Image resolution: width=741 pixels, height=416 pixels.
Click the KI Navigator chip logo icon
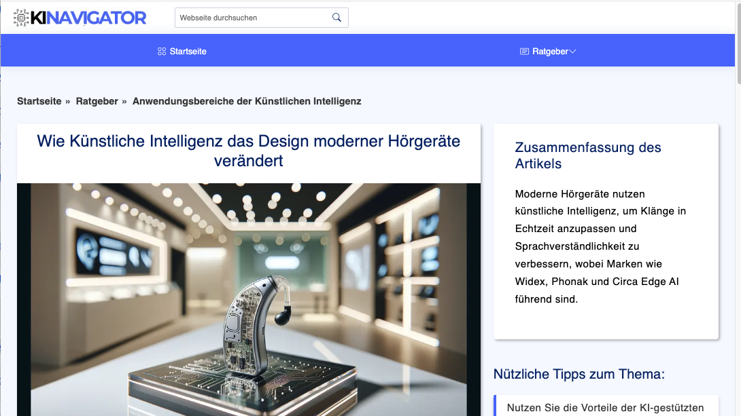22,18
